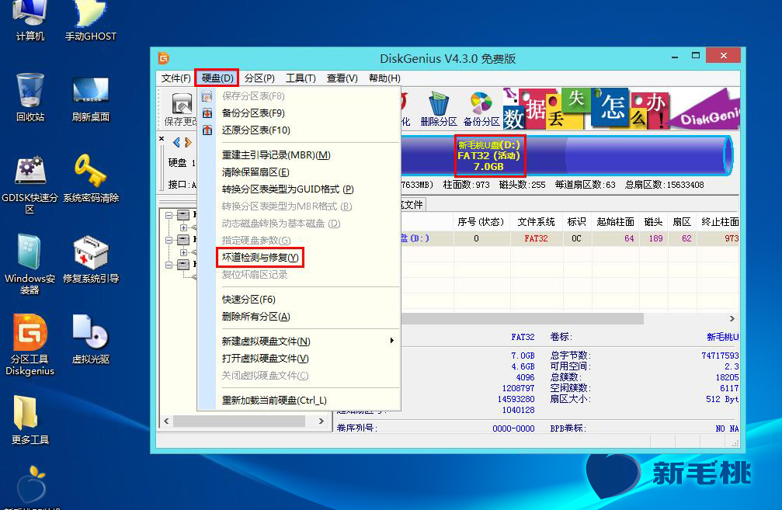
Task: Click the 序号(状态) column header
Action: click(x=481, y=222)
